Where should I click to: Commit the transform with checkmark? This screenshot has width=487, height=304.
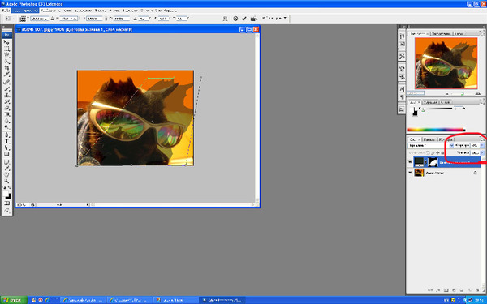tap(244, 19)
